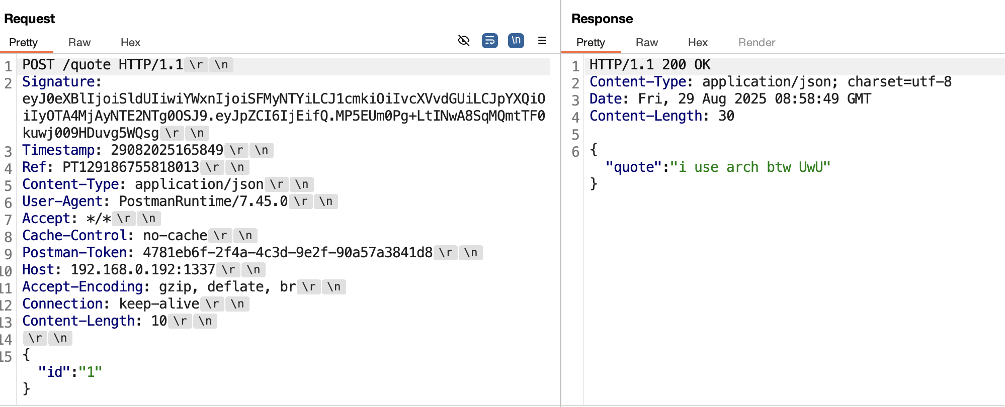Toggle the show non-printable characters \n icon
Image resolution: width=1005 pixels, height=407 pixels.
click(x=516, y=41)
